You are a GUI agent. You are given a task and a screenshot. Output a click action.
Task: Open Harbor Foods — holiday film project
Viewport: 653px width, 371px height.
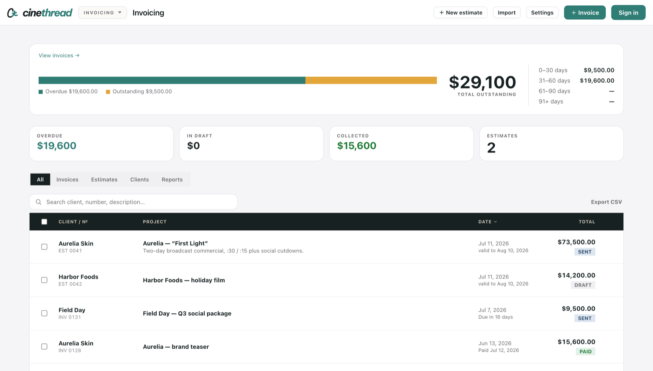[x=184, y=280]
